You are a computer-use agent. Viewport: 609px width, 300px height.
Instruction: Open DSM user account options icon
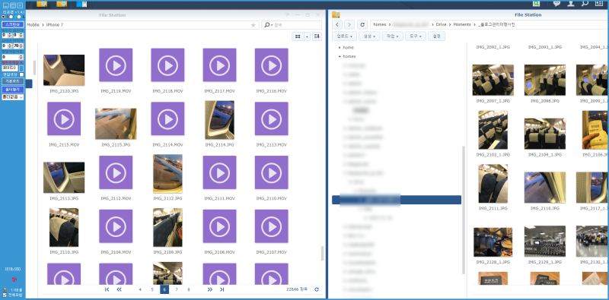coord(570,4)
